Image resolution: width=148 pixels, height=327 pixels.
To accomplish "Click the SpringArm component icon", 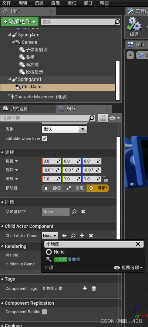I will (14, 35).
